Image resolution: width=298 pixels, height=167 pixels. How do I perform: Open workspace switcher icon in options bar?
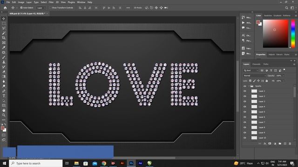pyautogui.click(x=292, y=8)
